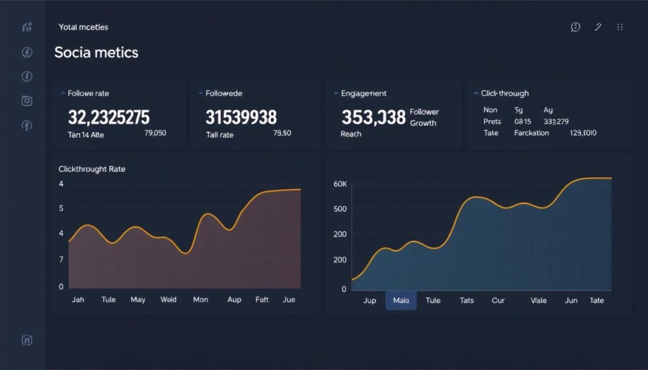Select the Mar tab on the growth chart
The height and width of the screenshot is (370, 648).
[x=401, y=300]
